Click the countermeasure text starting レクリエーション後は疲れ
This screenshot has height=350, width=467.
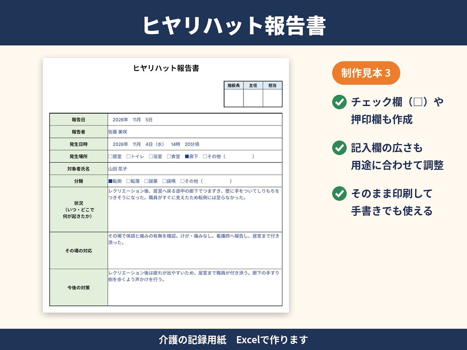[194, 276]
